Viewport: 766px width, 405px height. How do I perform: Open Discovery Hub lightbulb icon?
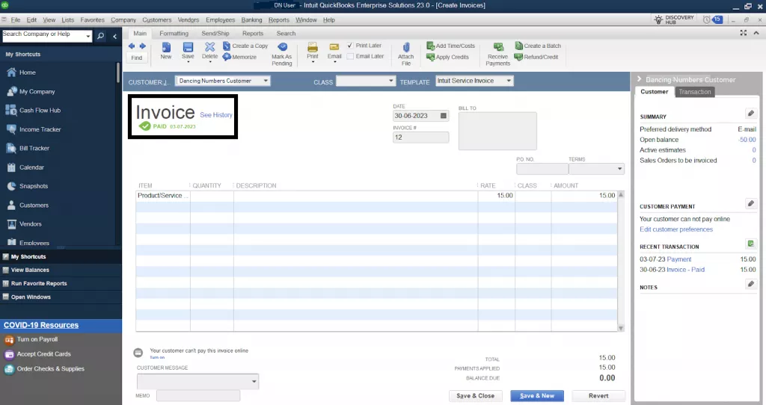pyautogui.click(x=658, y=19)
